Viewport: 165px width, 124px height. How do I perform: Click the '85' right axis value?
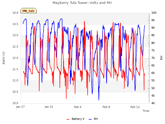[153, 35]
